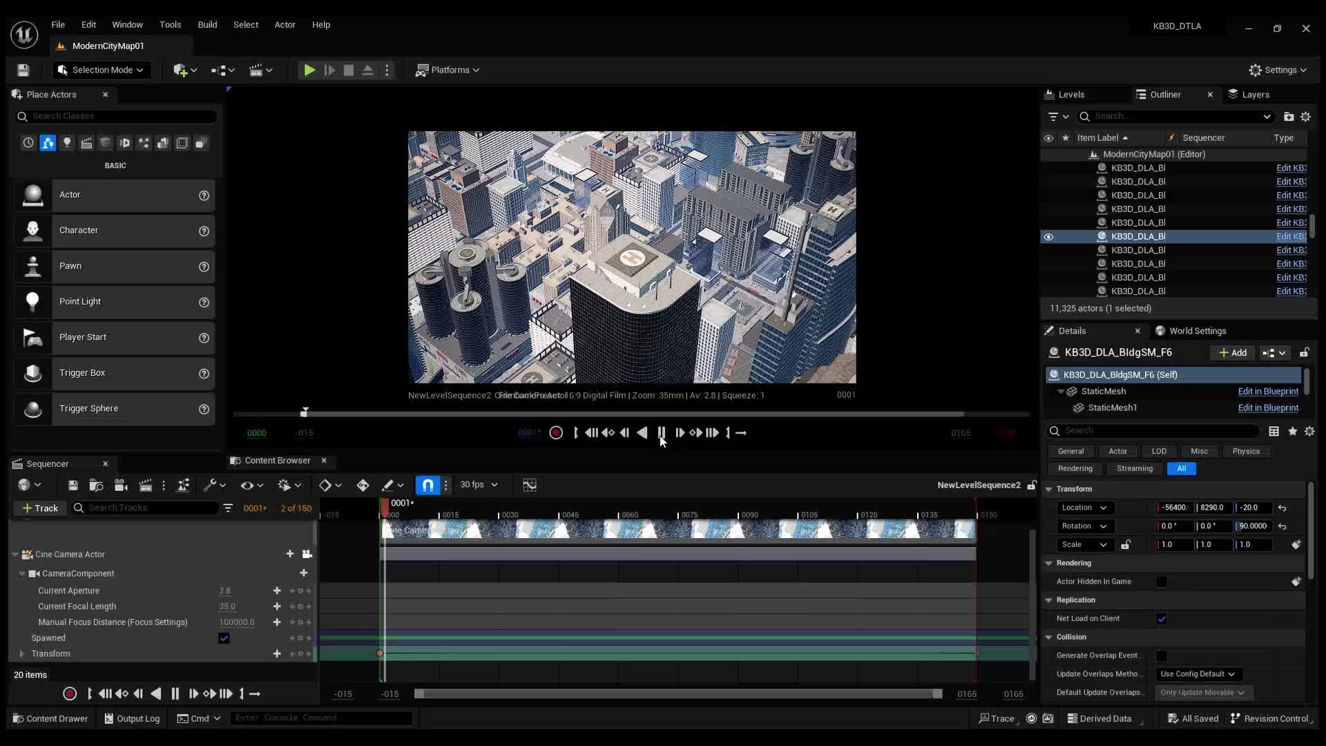Uncheck the Net Load on Client checkbox
This screenshot has width=1326, height=746.
1162,619
